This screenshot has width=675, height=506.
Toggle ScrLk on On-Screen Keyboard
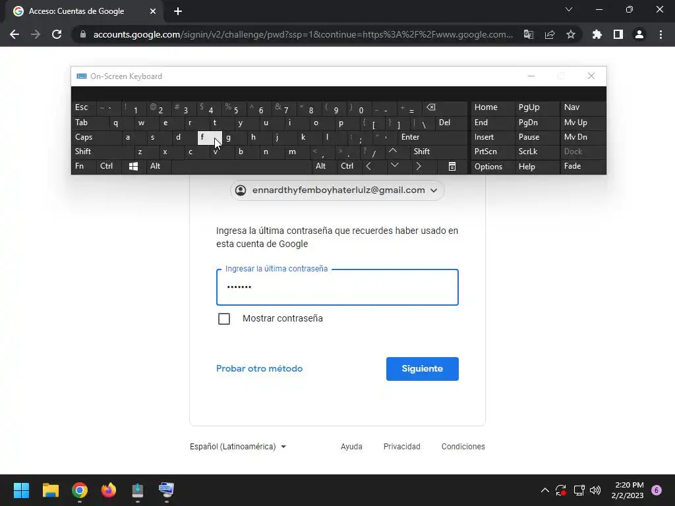click(x=537, y=152)
